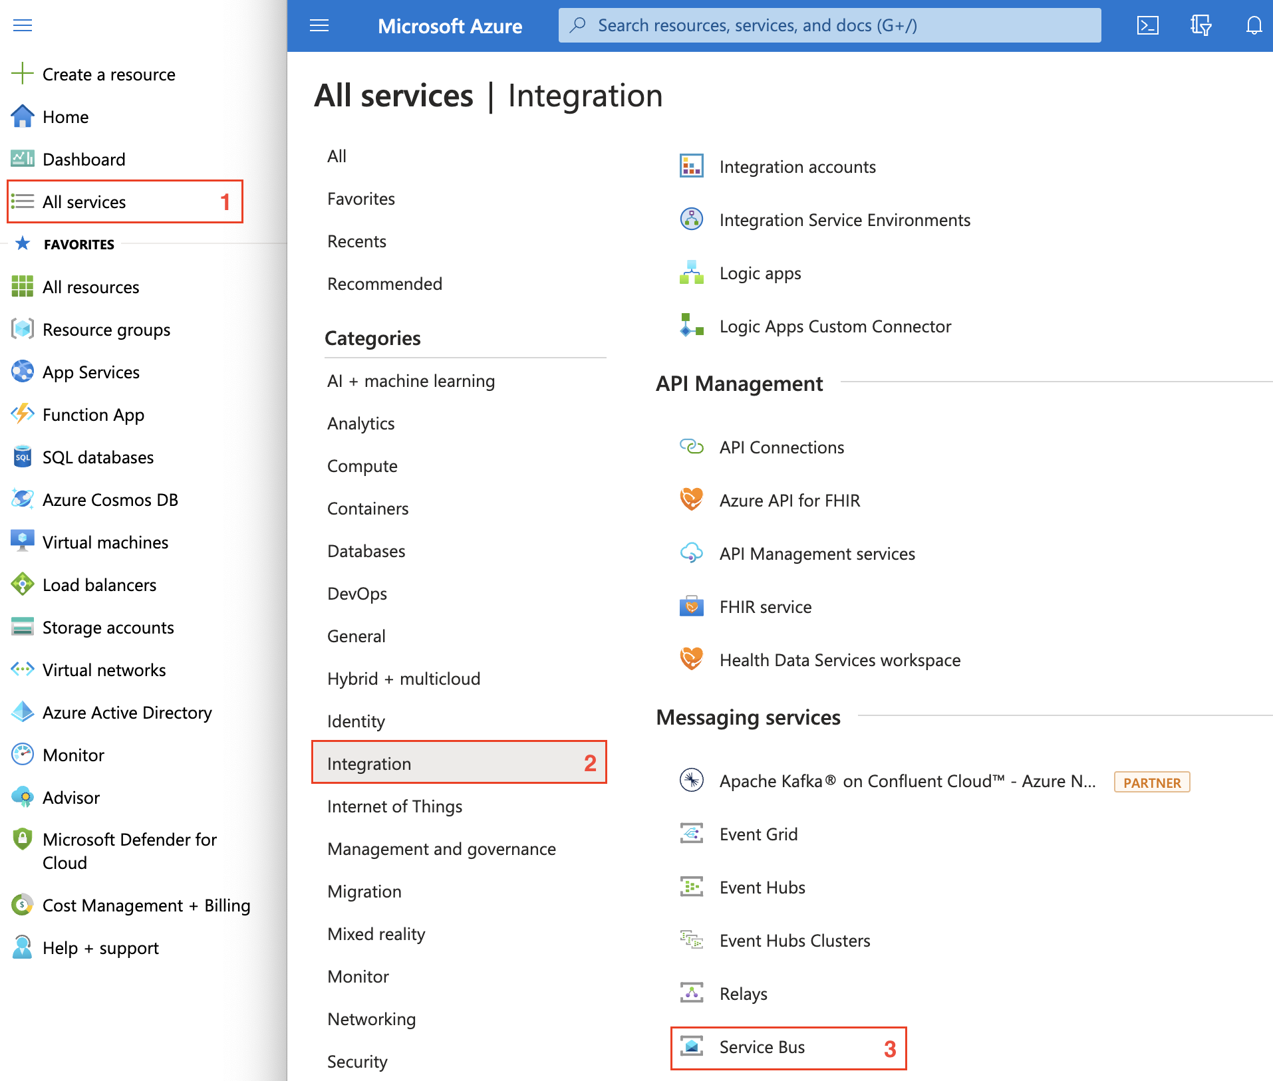The image size is (1273, 1081).
Task: Select the Integration category
Action: 459,763
